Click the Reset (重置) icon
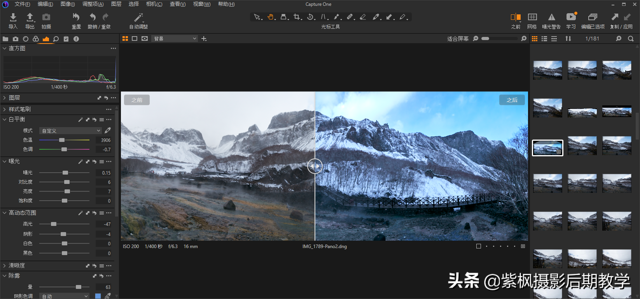This screenshot has width=640, height=299. click(x=76, y=17)
